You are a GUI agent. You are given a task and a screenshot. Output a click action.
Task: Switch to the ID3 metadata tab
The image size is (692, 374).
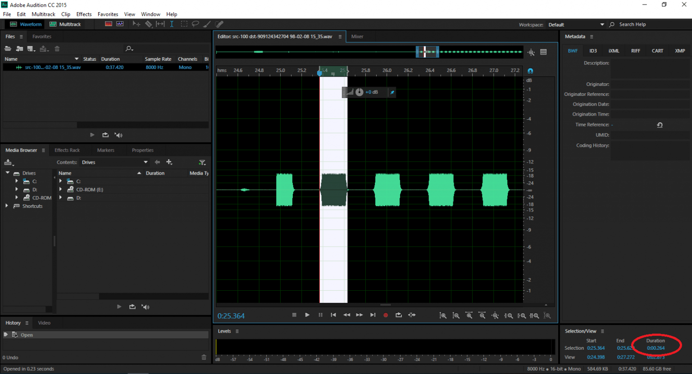pyautogui.click(x=593, y=51)
